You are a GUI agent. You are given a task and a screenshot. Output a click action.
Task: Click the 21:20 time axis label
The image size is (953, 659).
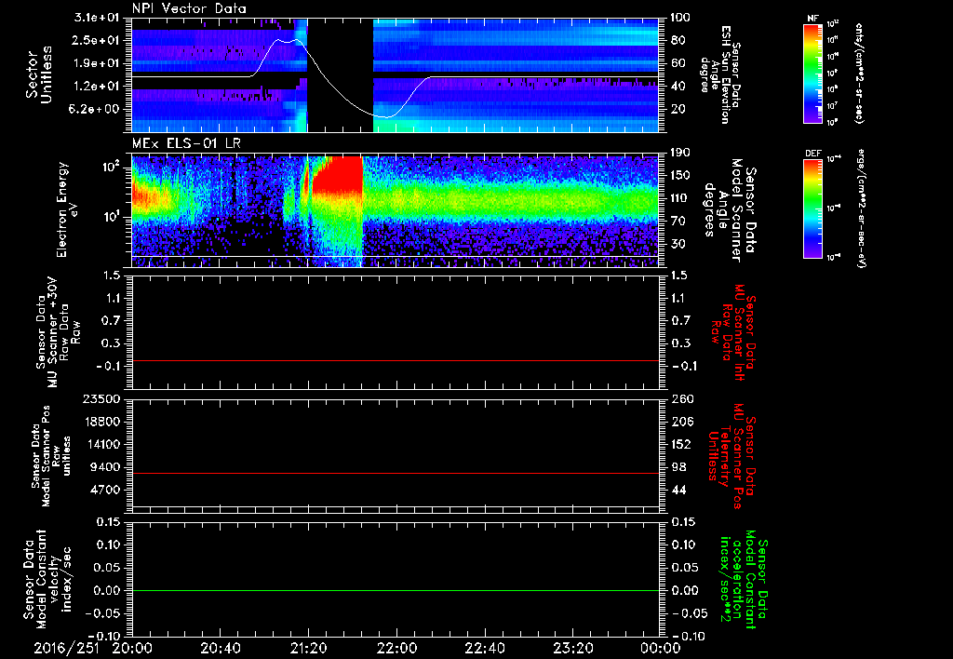(308, 648)
